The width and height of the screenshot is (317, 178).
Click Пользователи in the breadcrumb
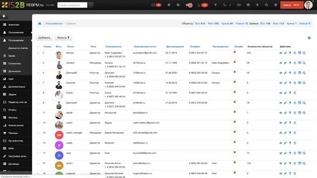click(x=54, y=23)
